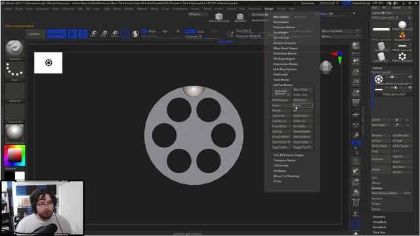Expand the Thick Skin section

379,233
